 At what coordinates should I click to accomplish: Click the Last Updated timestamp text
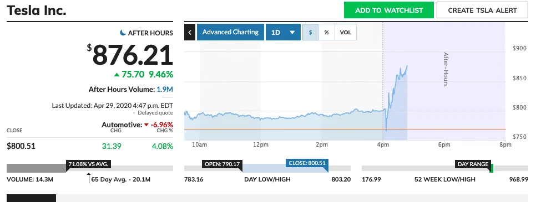point(113,106)
